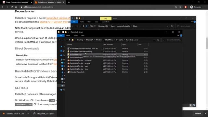Switch Music window to details view
The width and height of the screenshot is (208, 117).
pyautogui.click(x=190, y=105)
